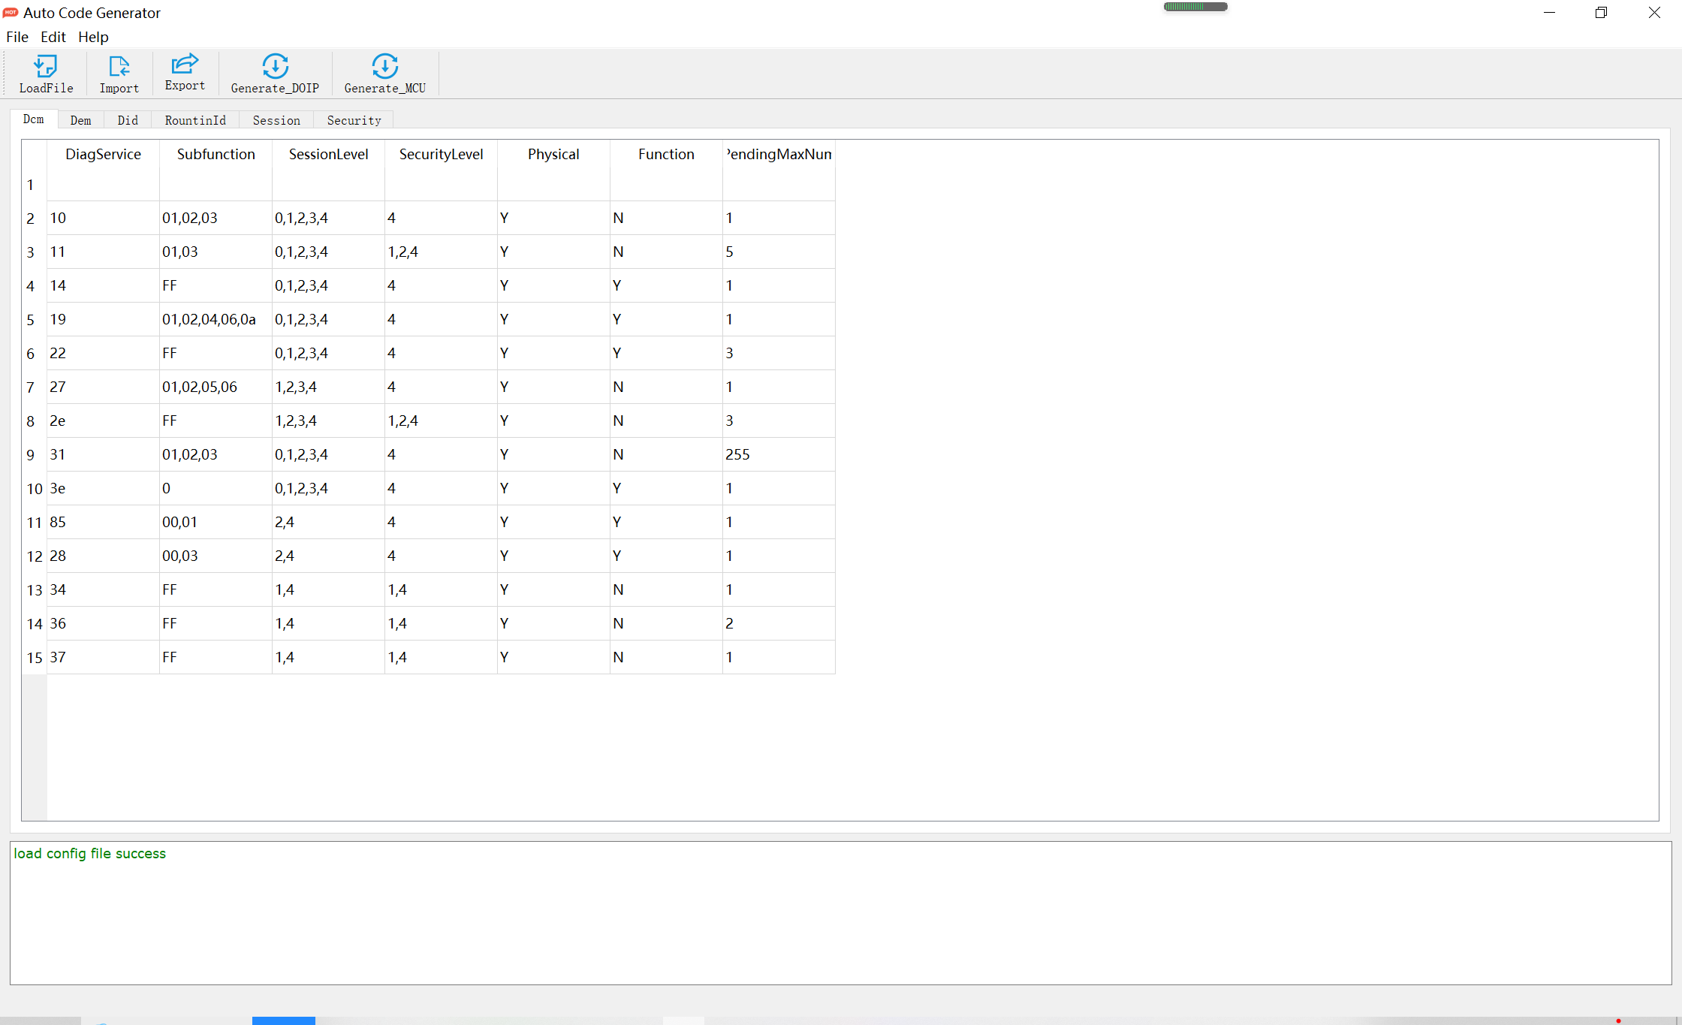Click the PendingMaxNum column header
1682x1025 pixels.
pyautogui.click(x=779, y=154)
